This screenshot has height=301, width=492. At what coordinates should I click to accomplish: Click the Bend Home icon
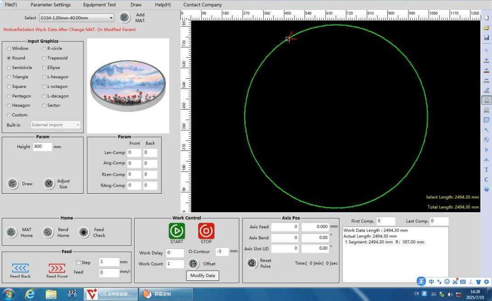point(48,232)
